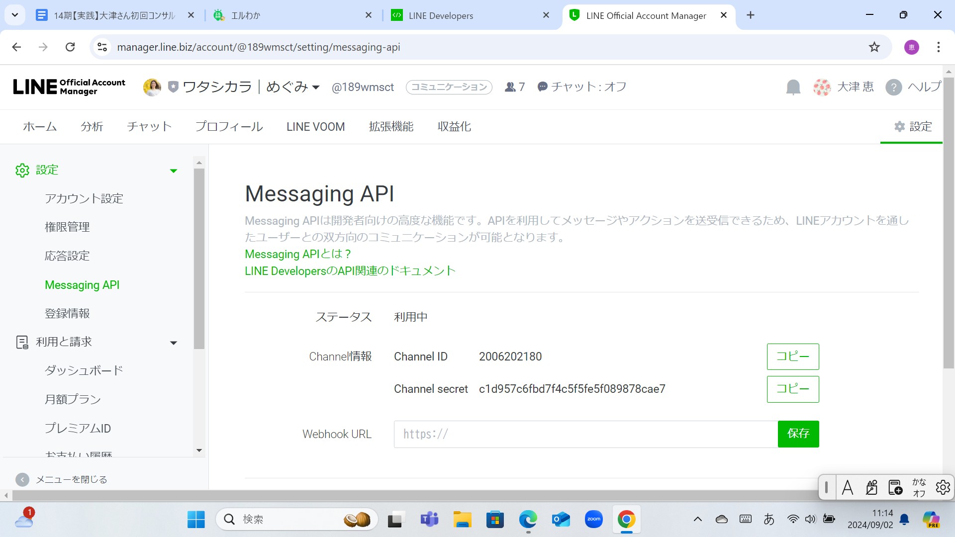The image size is (955, 537).
Task: Click the friends count icon showing 7
Action: coord(510,87)
